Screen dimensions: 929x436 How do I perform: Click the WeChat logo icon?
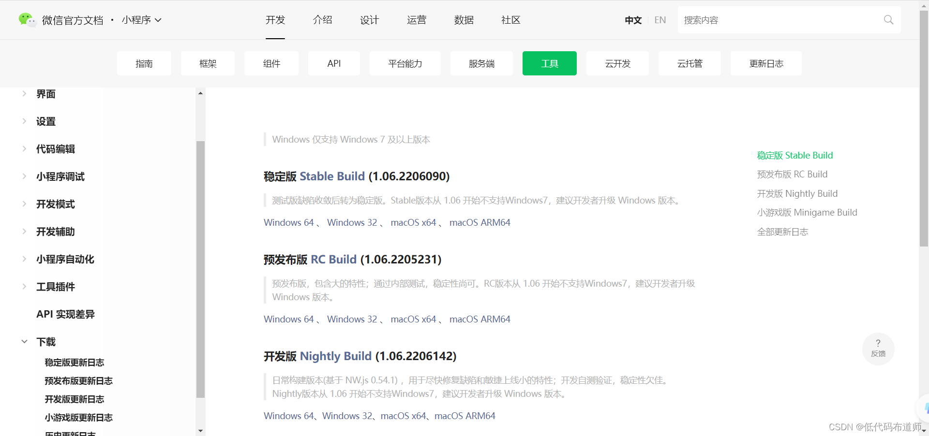[x=27, y=20]
